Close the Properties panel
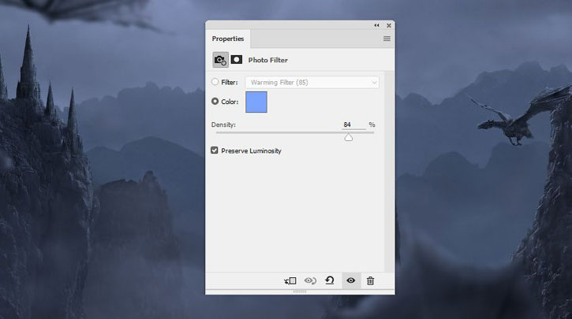 [x=389, y=25]
